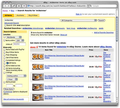The width and height of the screenshot is (120, 108).
Task: Click the Show Items button
Action: point(9,89)
